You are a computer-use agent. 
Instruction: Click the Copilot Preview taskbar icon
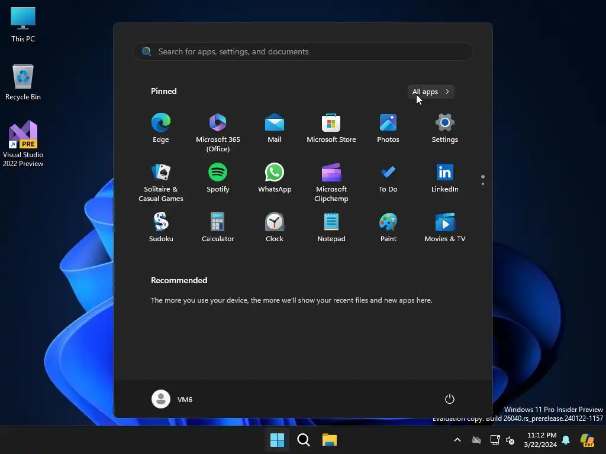(x=587, y=440)
